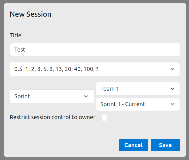Viewport: 189px width, 160px height.
Task: Click the chevron arrow beside Team 1
Action: 172,89
